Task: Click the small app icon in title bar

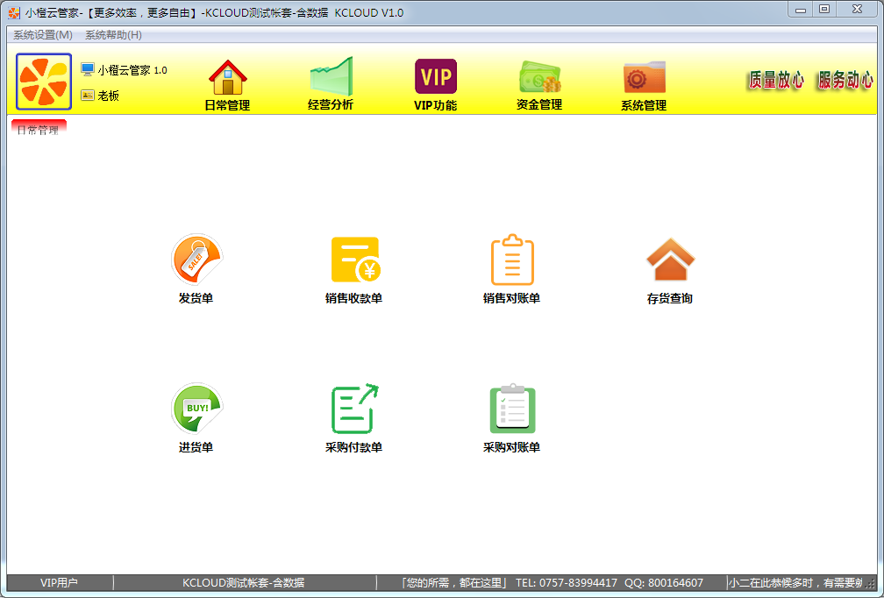Action: [14, 12]
